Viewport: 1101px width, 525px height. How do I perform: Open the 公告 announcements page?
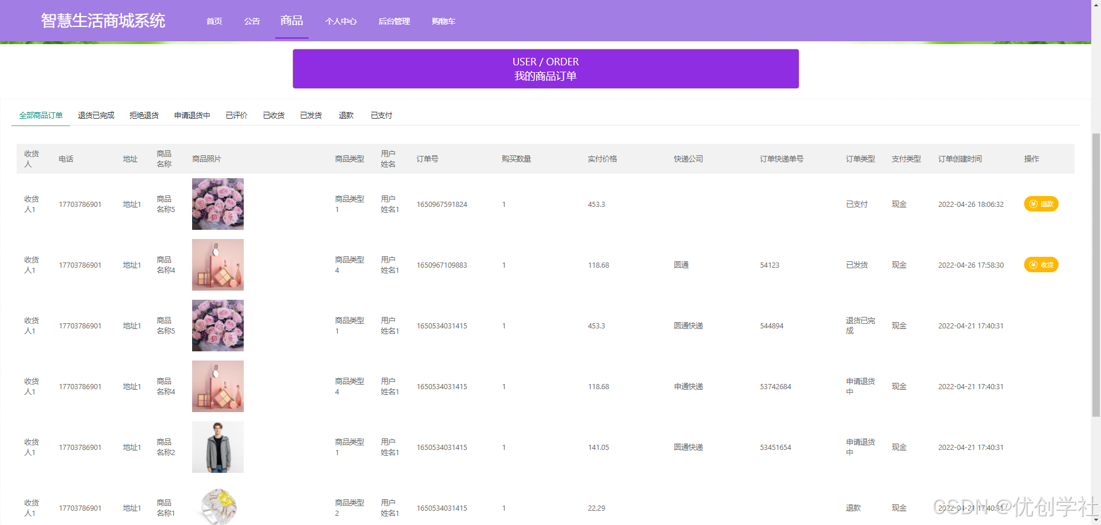tap(252, 21)
